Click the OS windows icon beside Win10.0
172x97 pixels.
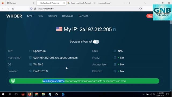30,64
